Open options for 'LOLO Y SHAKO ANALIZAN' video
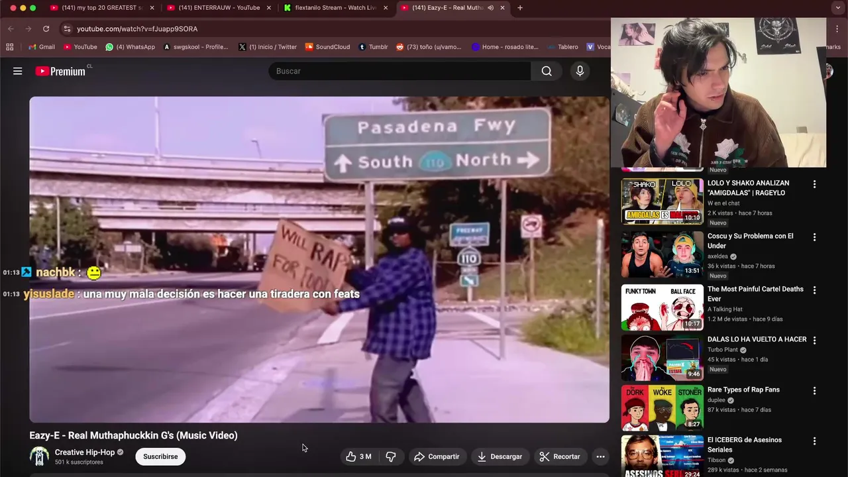 click(x=815, y=184)
